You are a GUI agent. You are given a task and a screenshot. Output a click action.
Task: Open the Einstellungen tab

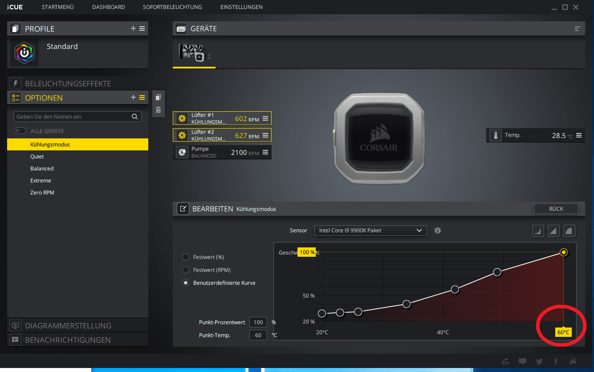241,7
